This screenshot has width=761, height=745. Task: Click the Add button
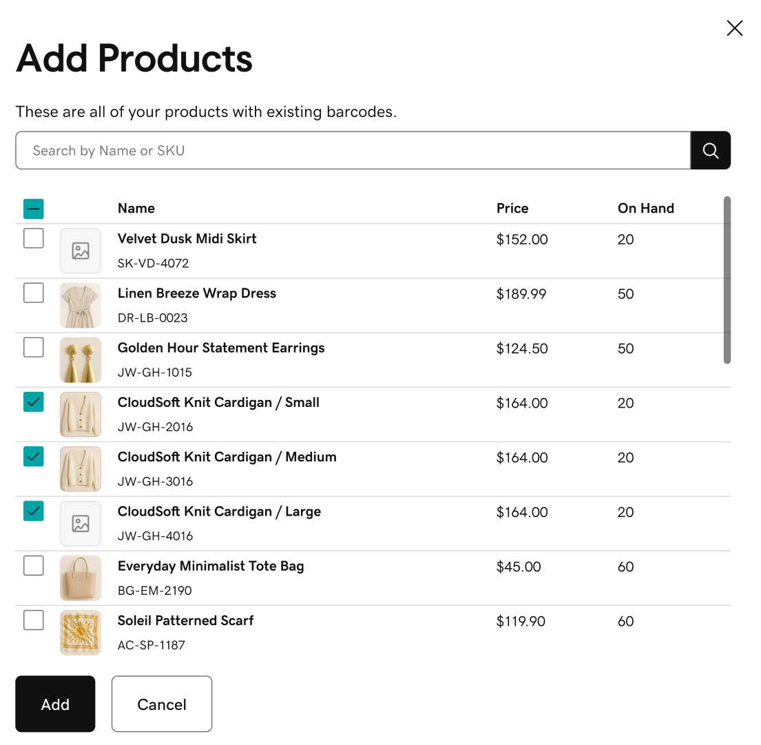pyautogui.click(x=55, y=704)
